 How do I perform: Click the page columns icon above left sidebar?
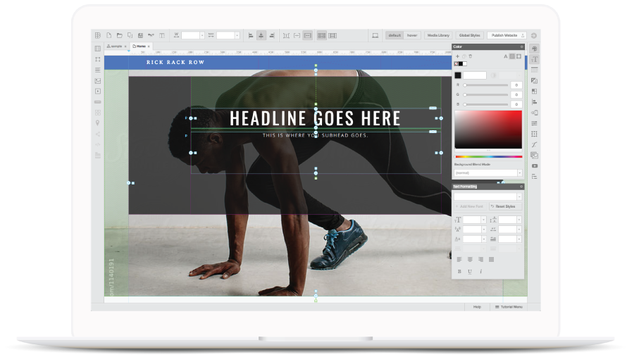pos(97,49)
